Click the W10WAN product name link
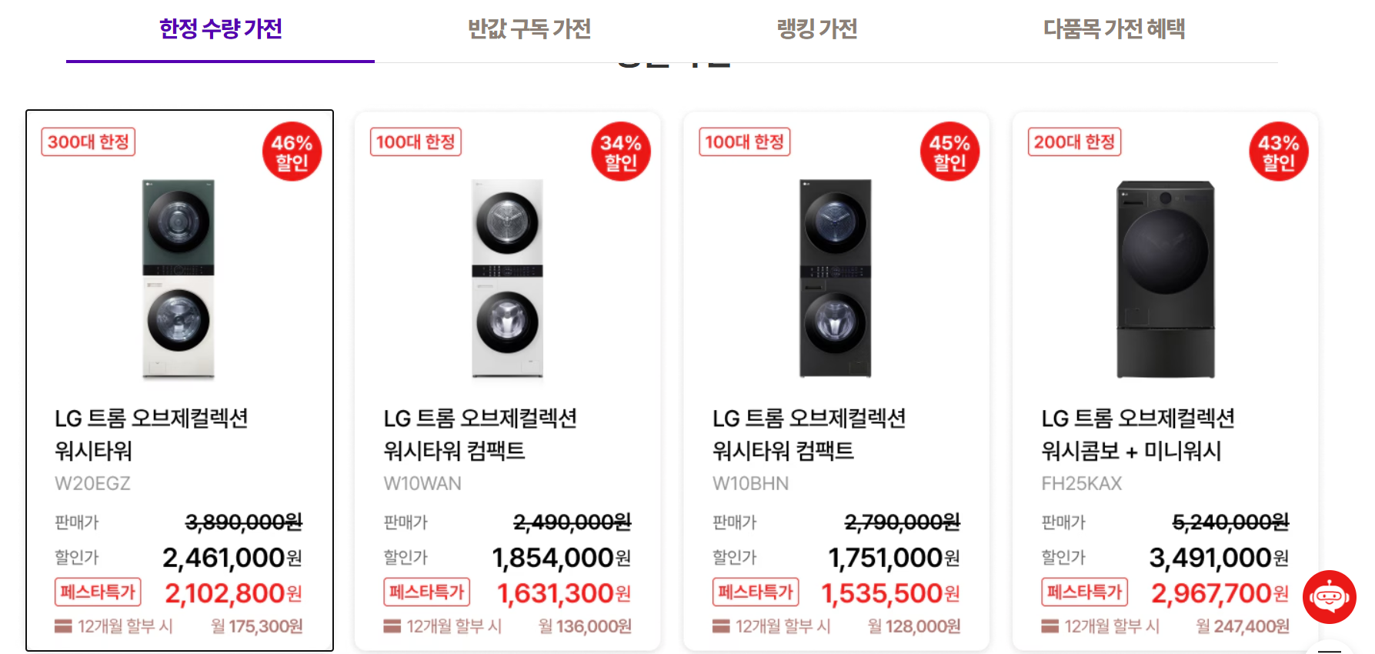This screenshot has width=1375, height=654. click(482, 435)
